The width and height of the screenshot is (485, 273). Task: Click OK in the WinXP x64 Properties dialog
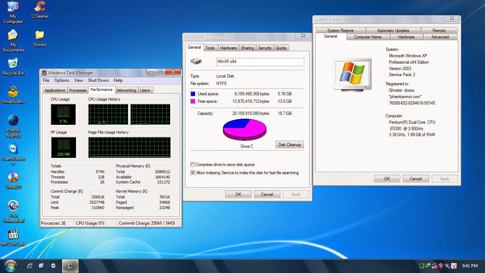point(238,194)
